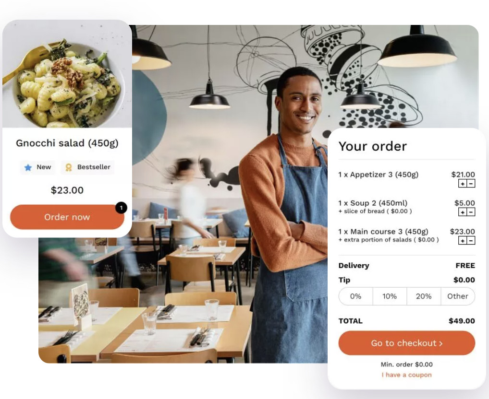
Task: Select the 10% tip option
Action: tap(390, 296)
